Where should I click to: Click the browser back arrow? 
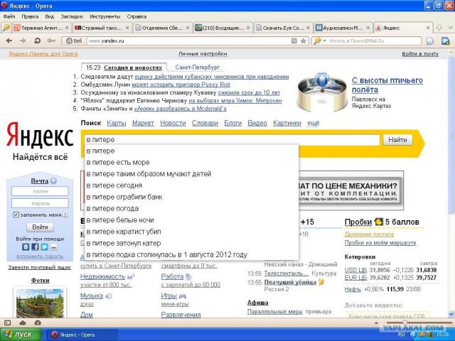9,40
